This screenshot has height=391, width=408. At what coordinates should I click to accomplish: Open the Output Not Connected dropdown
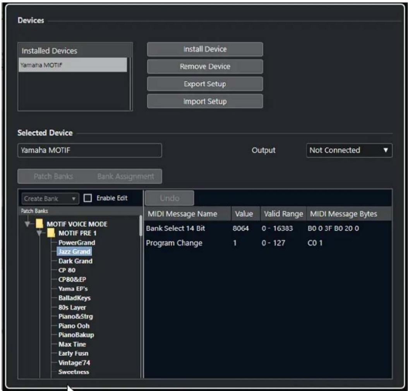pos(349,150)
